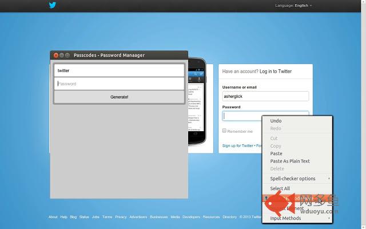The height and width of the screenshot is (229, 366).
Task: Minimize the Passcodes window
Action: click(x=62, y=56)
